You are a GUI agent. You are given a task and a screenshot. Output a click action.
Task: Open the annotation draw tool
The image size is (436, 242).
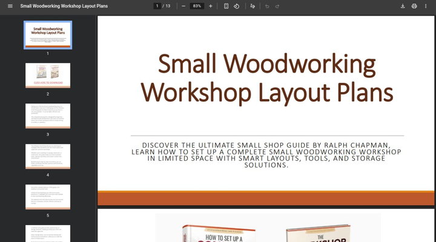[253, 6]
